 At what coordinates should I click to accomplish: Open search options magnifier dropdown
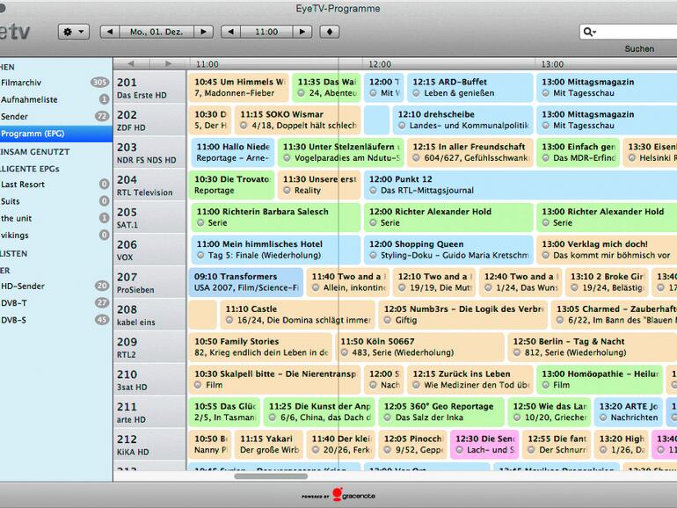click(589, 32)
